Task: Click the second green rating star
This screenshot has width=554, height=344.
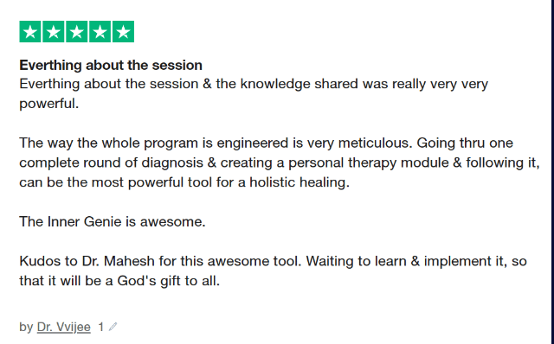Action: coord(54,31)
